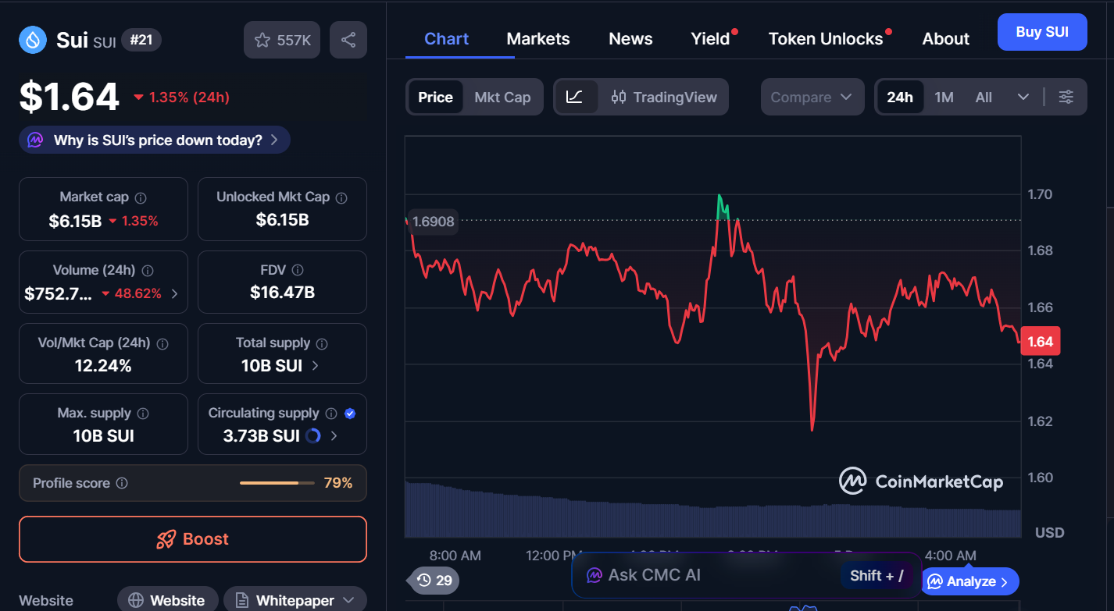This screenshot has width=1114, height=611.
Task: Click the verified badge next to Circulating supply
Action: click(351, 413)
